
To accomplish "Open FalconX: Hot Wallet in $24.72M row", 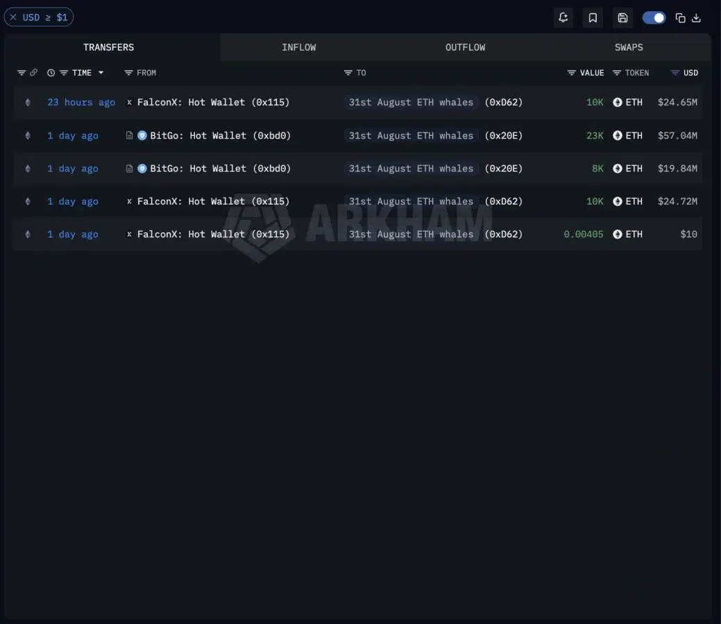I will point(213,201).
